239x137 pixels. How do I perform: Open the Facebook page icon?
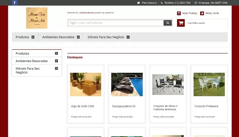[15, 3]
